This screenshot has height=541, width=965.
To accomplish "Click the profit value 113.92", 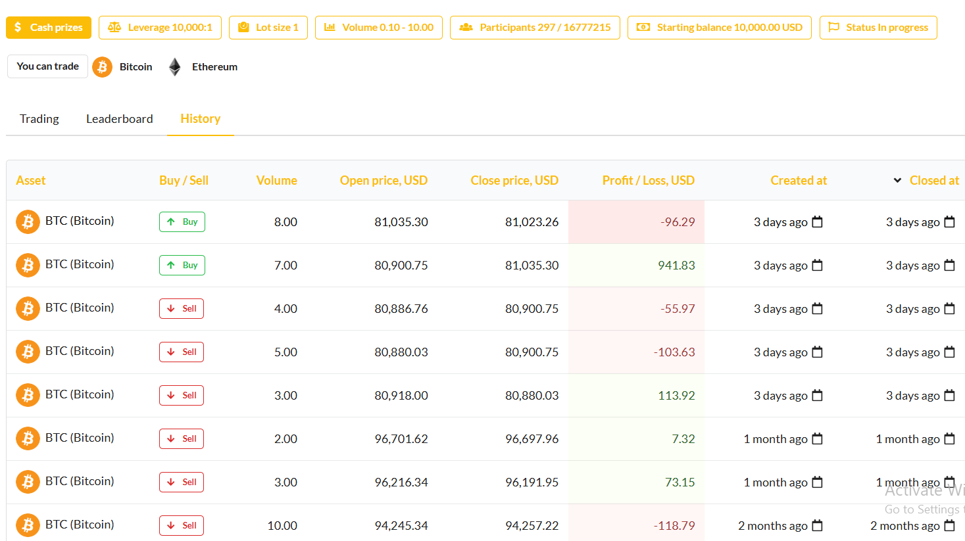I will pyautogui.click(x=676, y=396).
